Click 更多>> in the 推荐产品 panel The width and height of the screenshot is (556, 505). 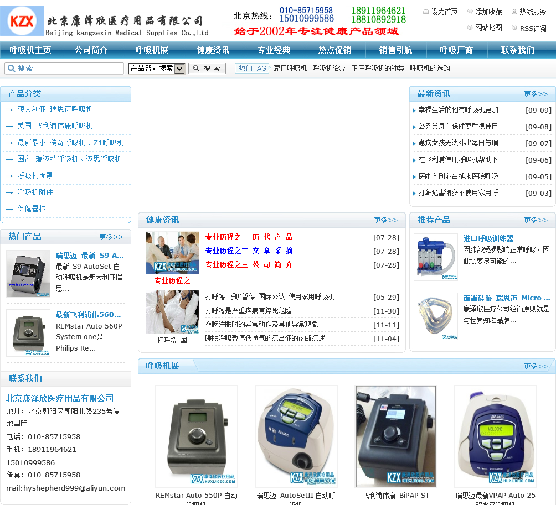[536, 220]
